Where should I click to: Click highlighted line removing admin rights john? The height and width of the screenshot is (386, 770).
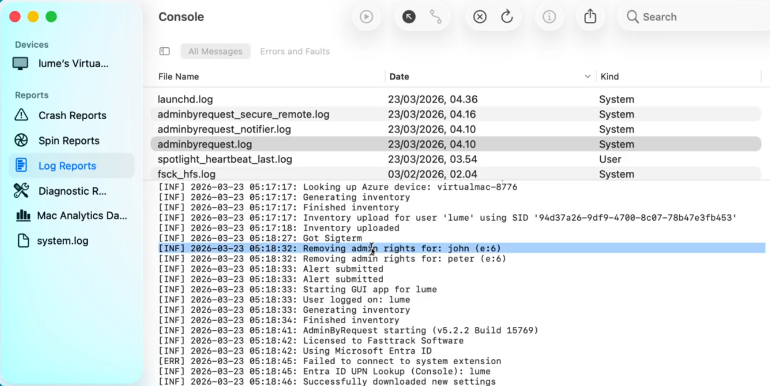462,248
